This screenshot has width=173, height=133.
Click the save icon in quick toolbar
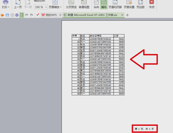coord(7,15)
